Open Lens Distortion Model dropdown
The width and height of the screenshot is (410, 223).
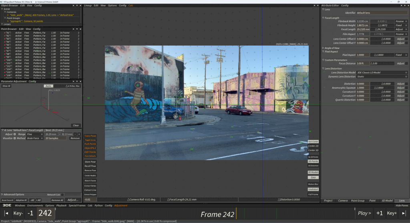click(382, 73)
